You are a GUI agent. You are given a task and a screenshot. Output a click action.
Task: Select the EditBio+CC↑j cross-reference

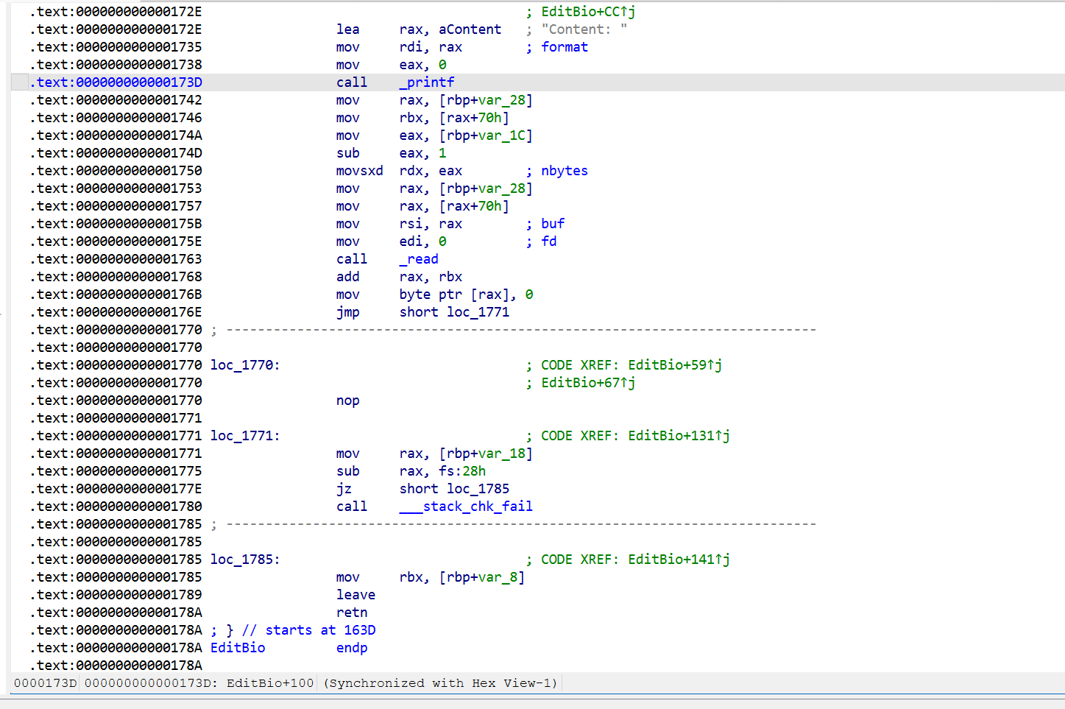click(x=588, y=12)
